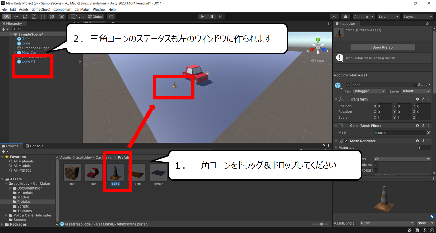The width and height of the screenshot is (436, 233).
Task: Click the Scale Y input field
Action: [x=404, y=118]
